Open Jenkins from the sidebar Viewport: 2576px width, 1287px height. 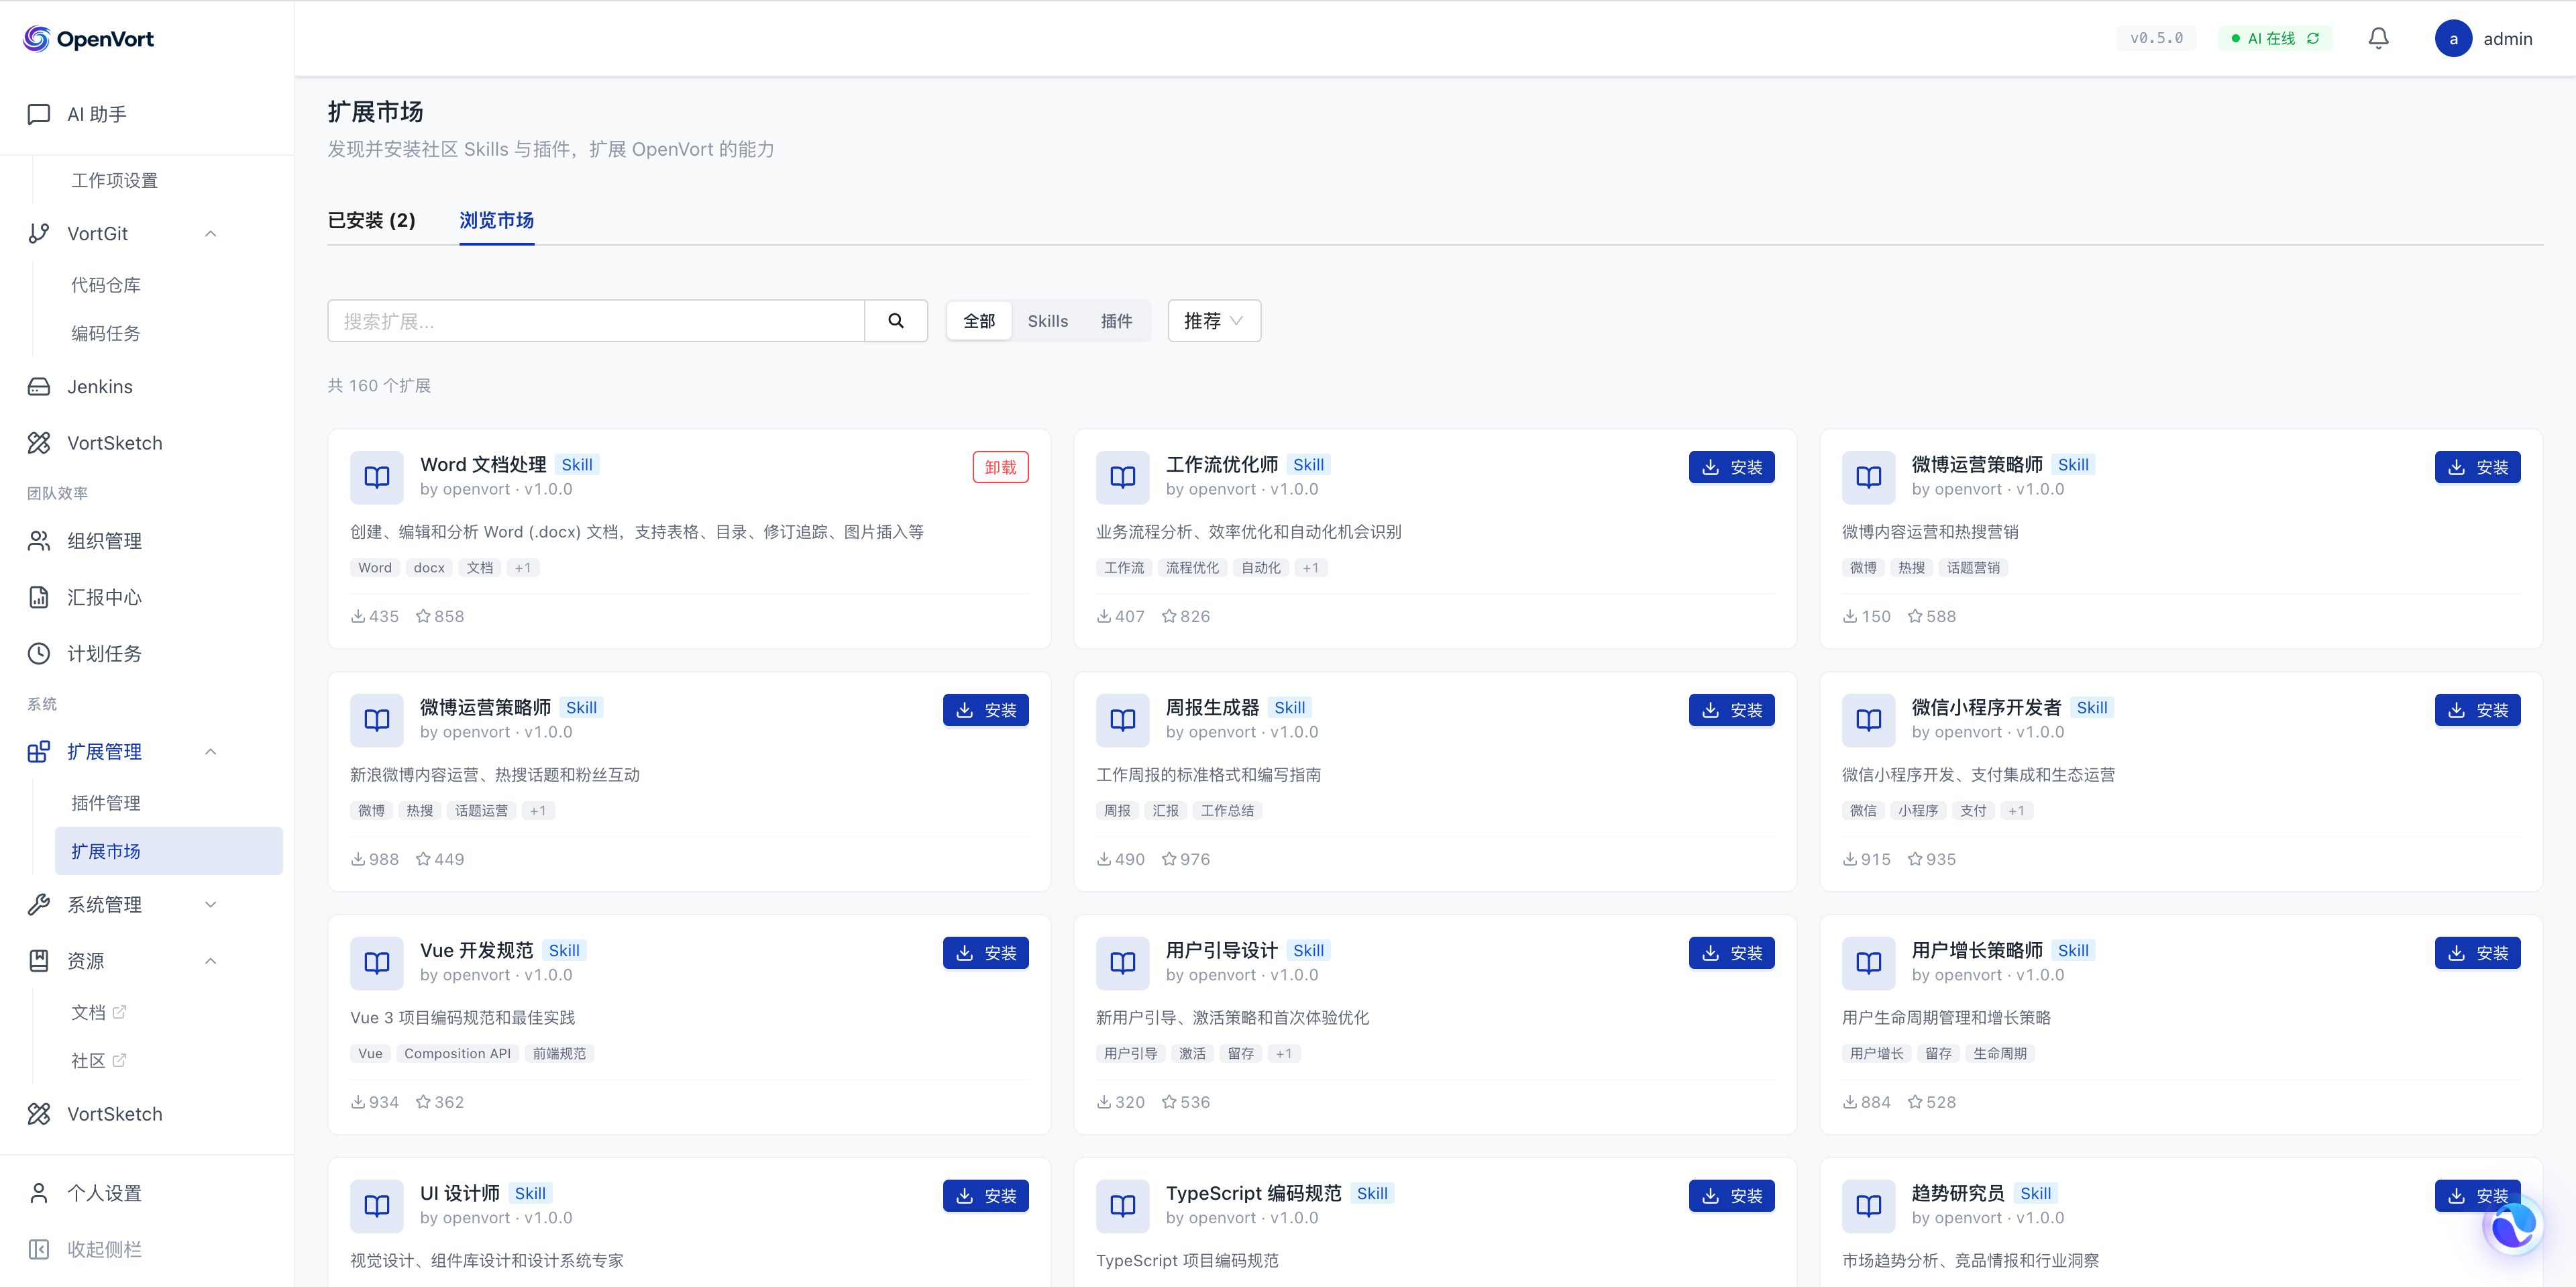tap(99, 387)
